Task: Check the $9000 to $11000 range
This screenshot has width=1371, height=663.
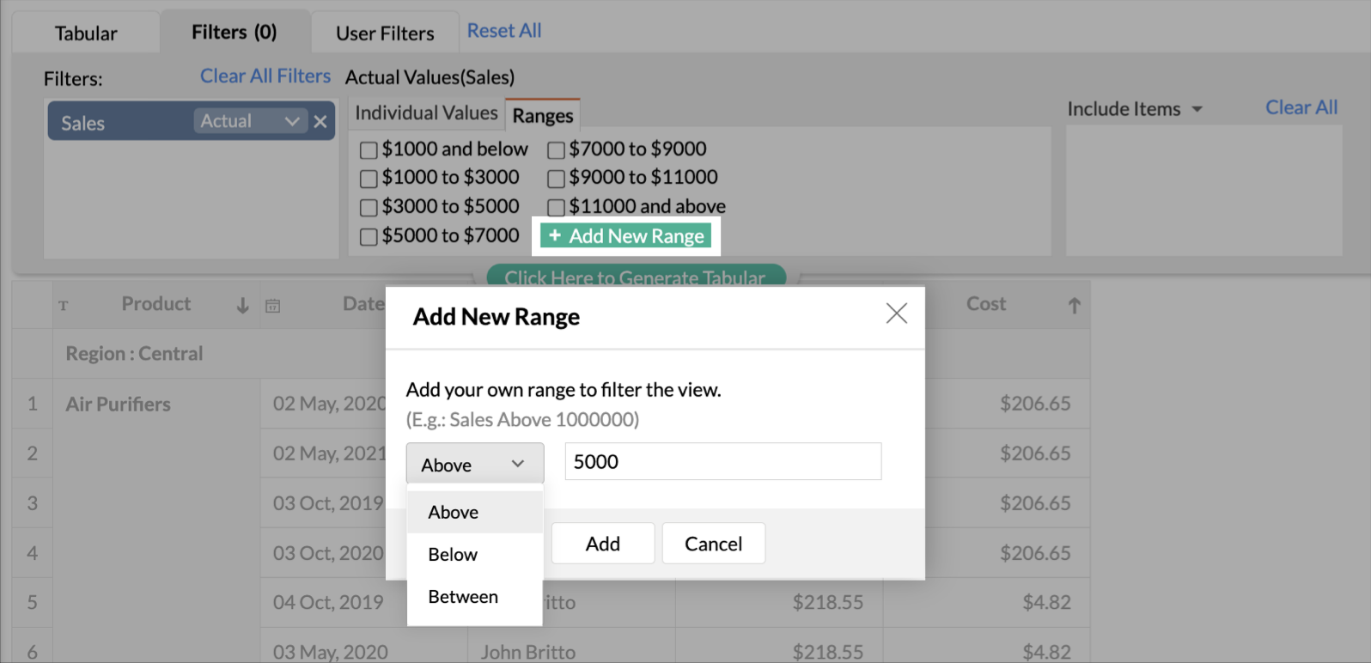Action: [556, 179]
